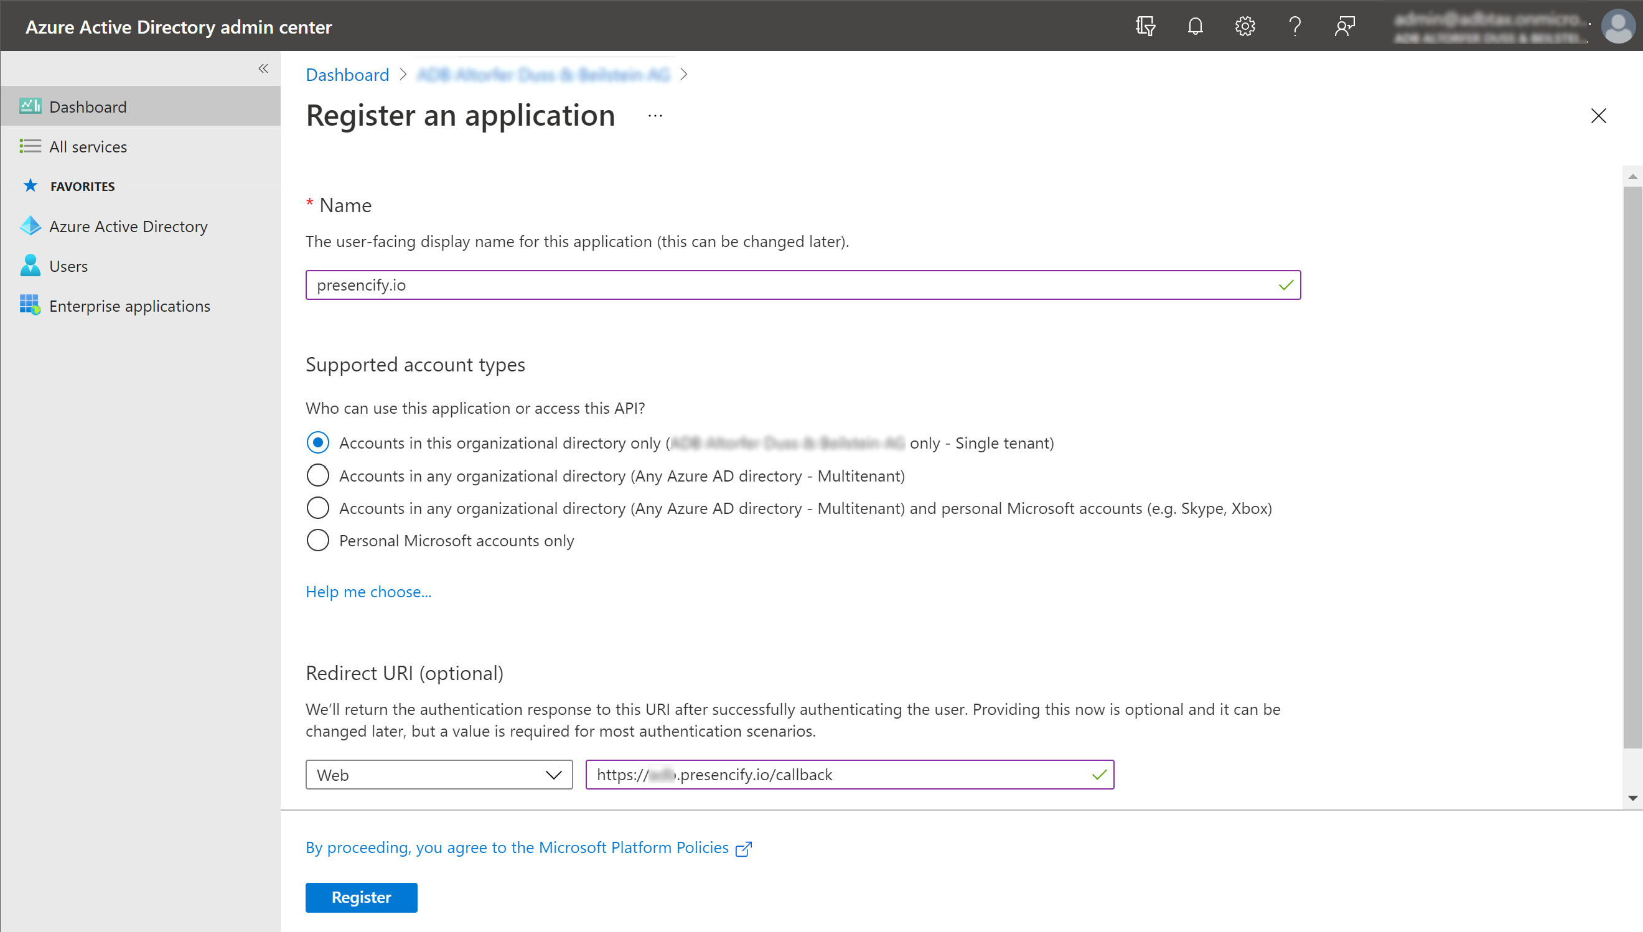Click the blurred tenant breadcrumb link
Image resolution: width=1643 pixels, height=932 pixels.
(543, 75)
